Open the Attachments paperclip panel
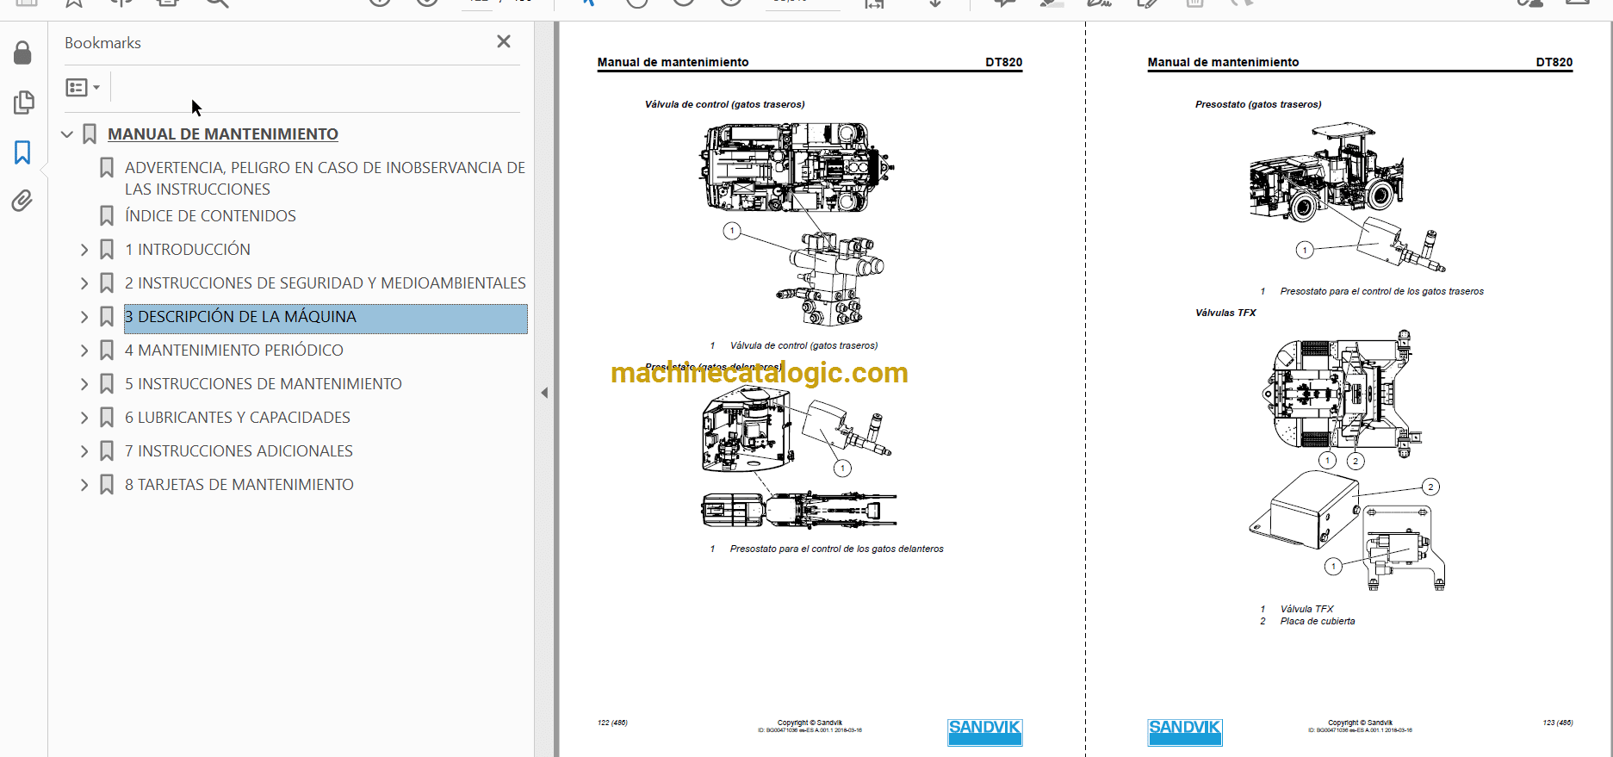Image resolution: width=1613 pixels, height=757 pixels. click(x=22, y=202)
